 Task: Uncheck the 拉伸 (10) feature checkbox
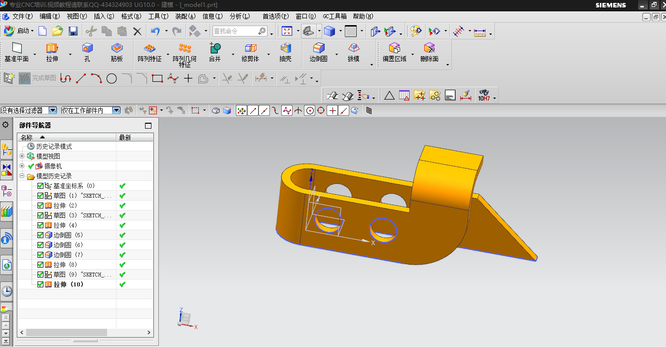point(40,284)
